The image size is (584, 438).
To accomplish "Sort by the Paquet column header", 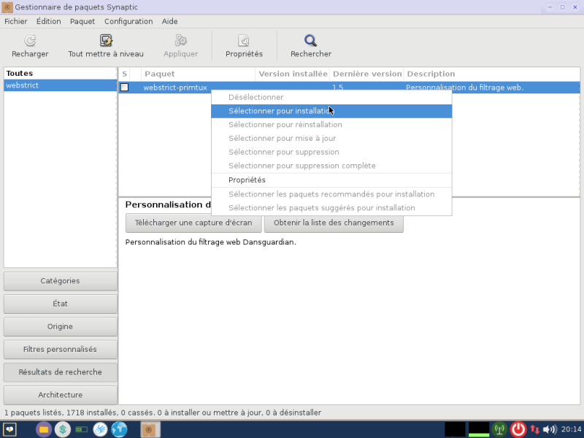I will pos(198,74).
